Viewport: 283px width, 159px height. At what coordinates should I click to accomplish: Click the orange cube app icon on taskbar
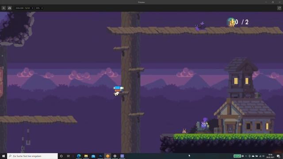[x=108, y=156]
